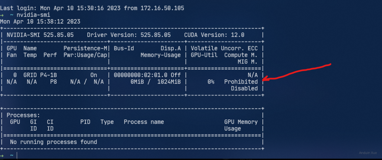Click the Anduin Xue watermark text
The image size is (382, 160).
tap(368, 153)
